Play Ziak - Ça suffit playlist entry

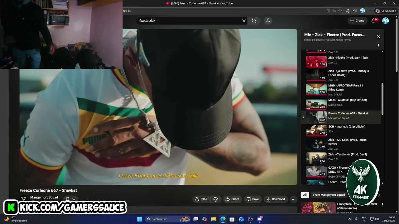coord(341,75)
